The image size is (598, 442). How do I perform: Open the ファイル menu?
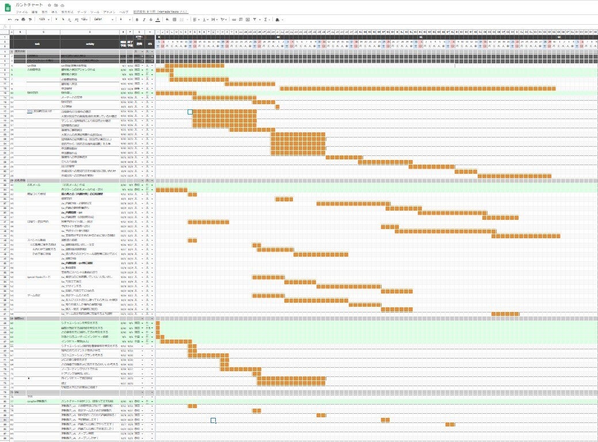[21, 11]
